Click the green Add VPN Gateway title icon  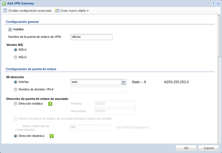click(x=4, y=4)
